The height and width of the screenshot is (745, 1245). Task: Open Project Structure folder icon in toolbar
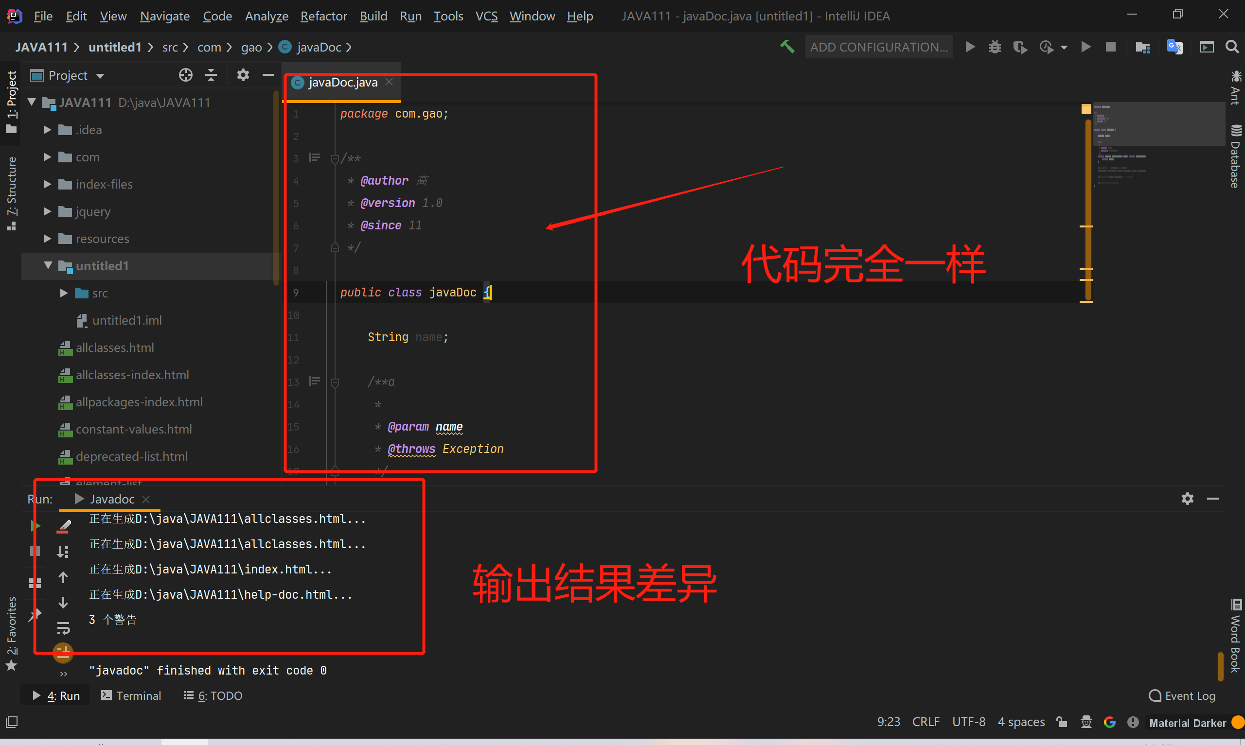point(1142,47)
